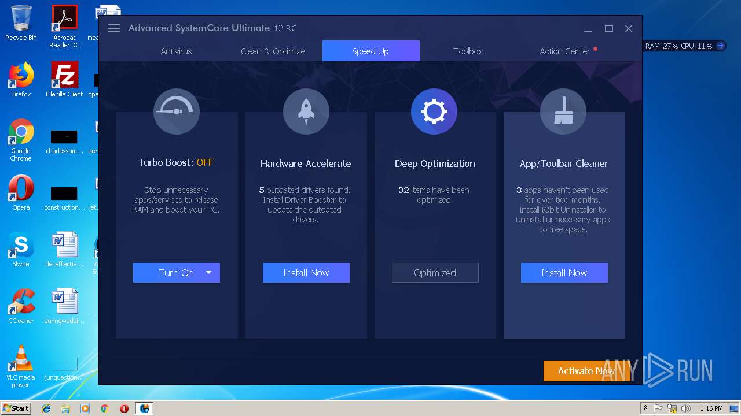This screenshot has width=741, height=416.
Task: Select the Speed Up tab
Action: pyautogui.click(x=370, y=51)
